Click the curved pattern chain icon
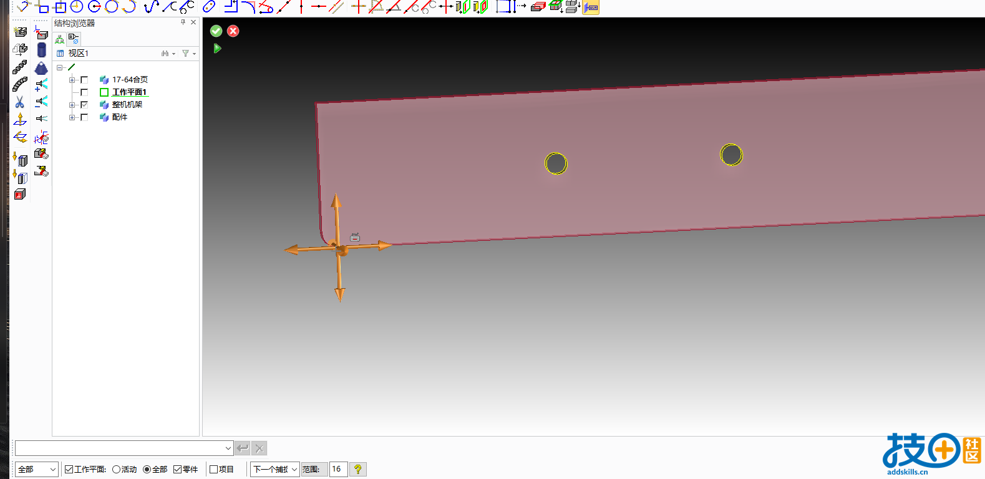The height and width of the screenshot is (479, 985). (20, 84)
